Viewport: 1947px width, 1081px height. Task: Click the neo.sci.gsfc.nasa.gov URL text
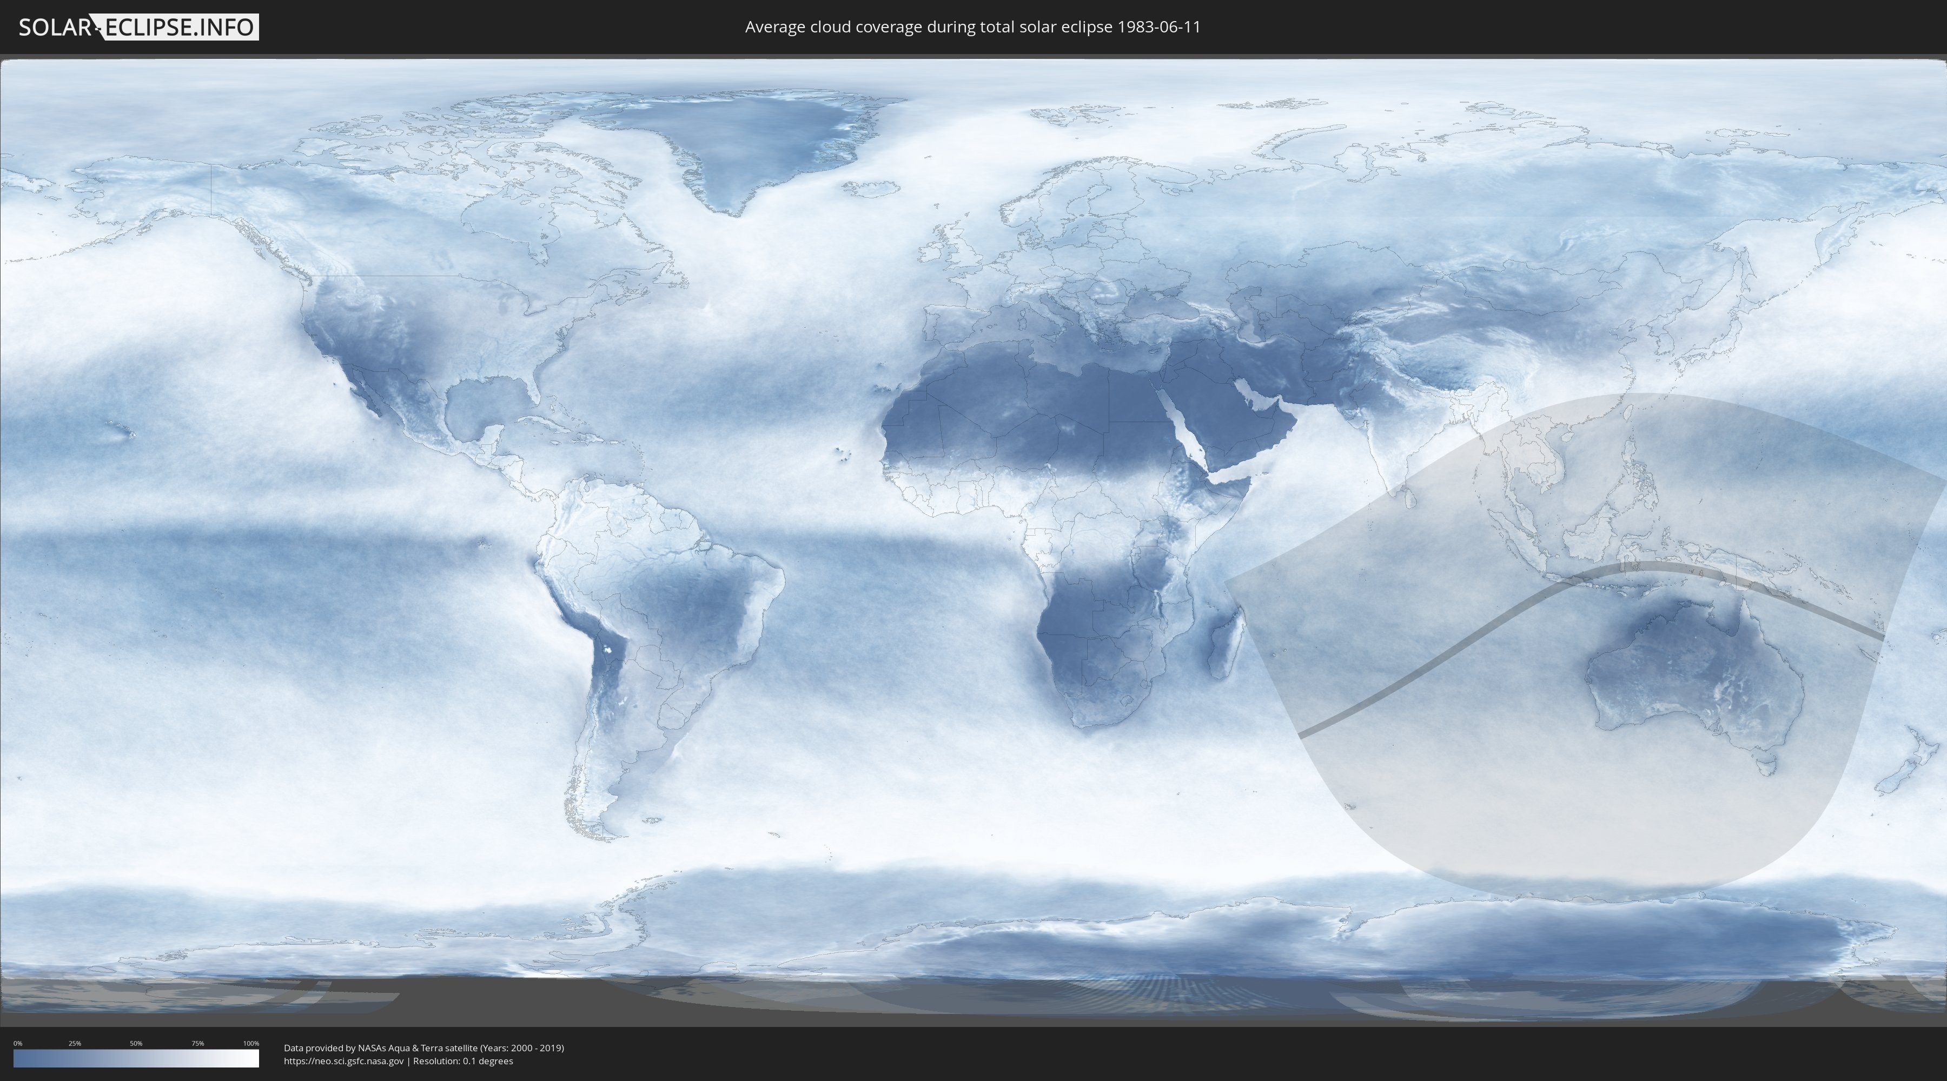(344, 1060)
